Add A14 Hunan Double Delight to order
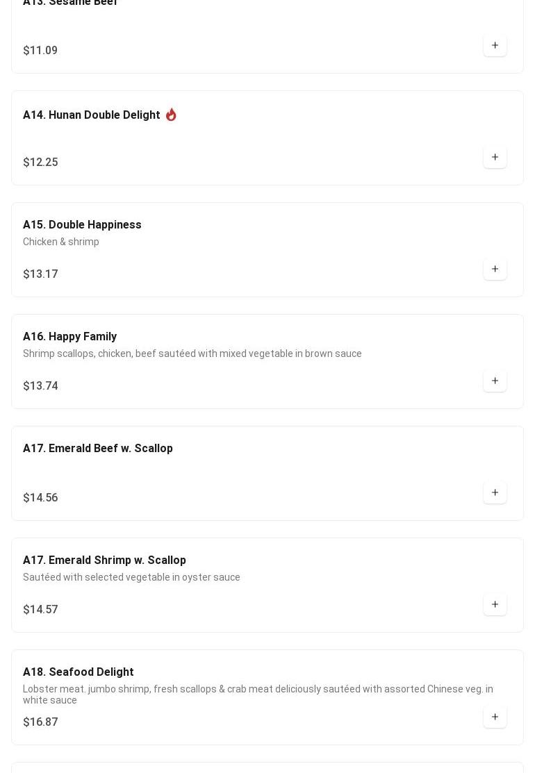 tap(495, 157)
